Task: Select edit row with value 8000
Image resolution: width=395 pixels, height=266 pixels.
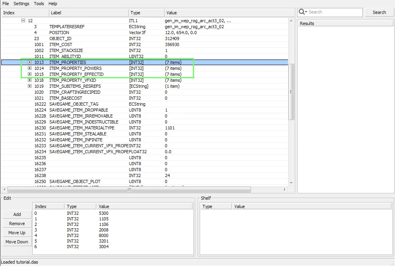Action: pos(103,235)
